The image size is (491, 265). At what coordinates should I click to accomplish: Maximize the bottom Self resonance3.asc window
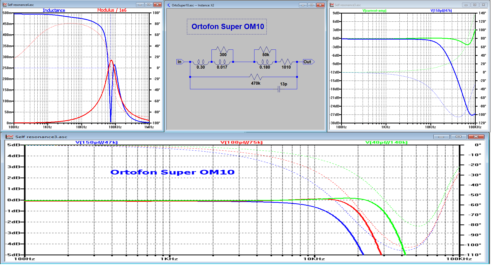pos(459,137)
